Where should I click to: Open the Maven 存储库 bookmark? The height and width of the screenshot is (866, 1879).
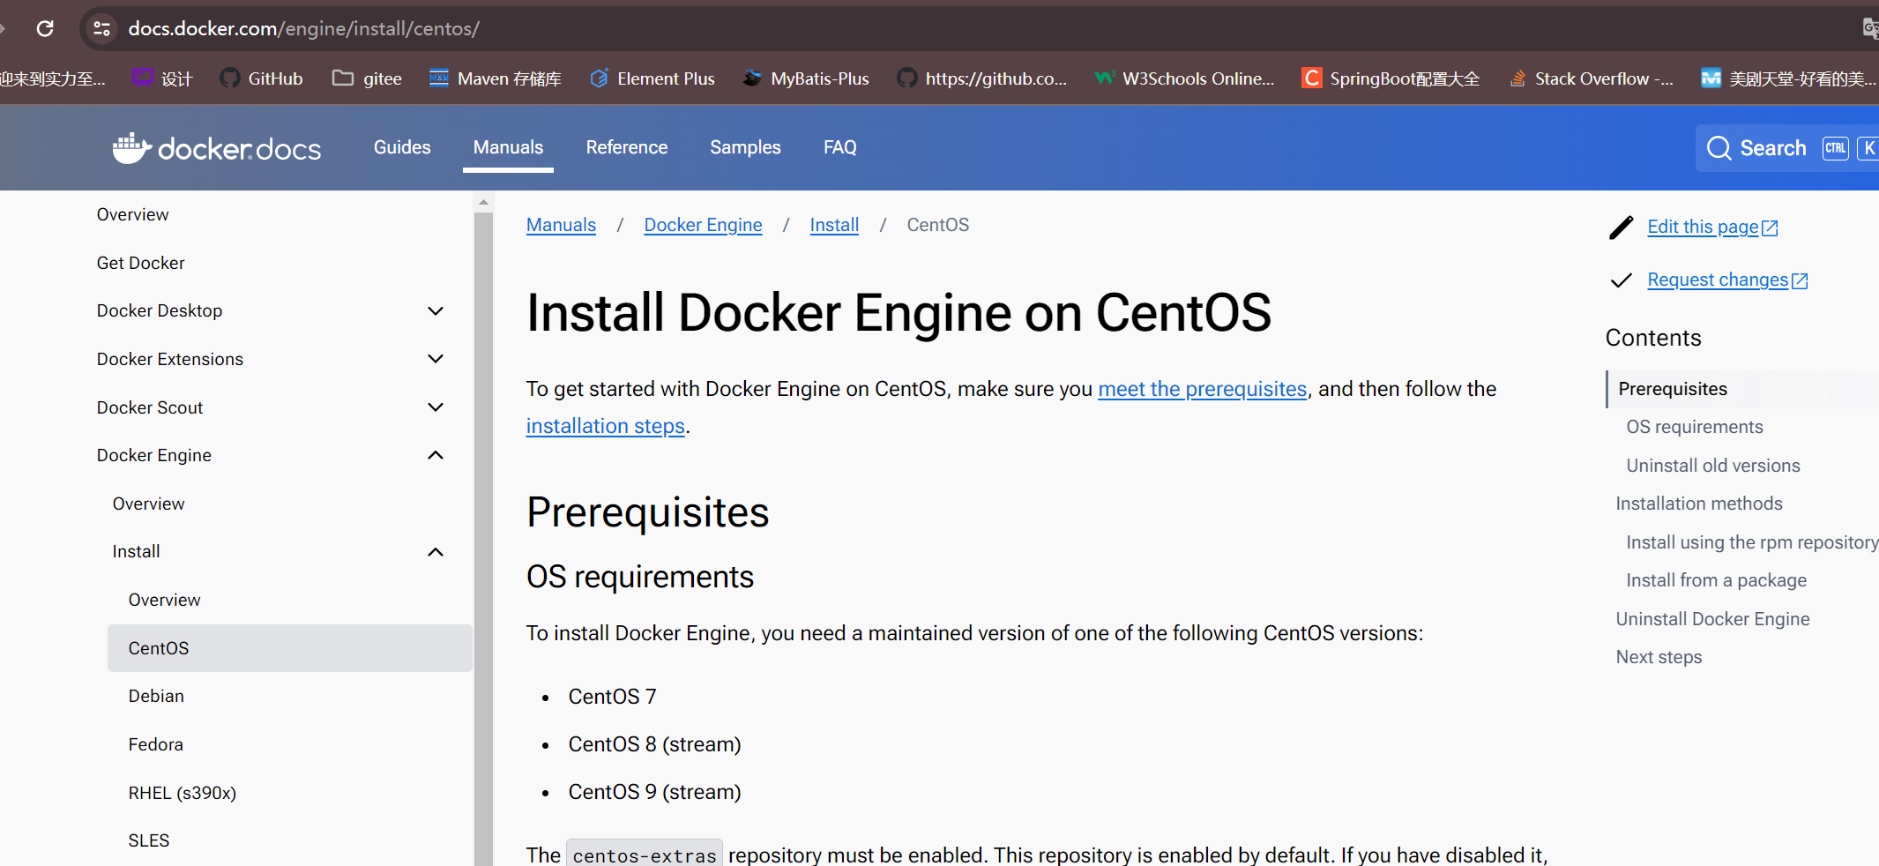tap(496, 78)
